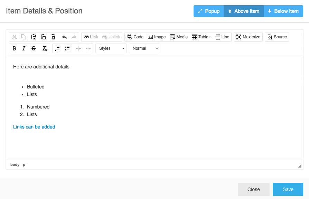Undo the last edit with the arrow icon
This screenshot has width=309, height=199.
pos(64,37)
